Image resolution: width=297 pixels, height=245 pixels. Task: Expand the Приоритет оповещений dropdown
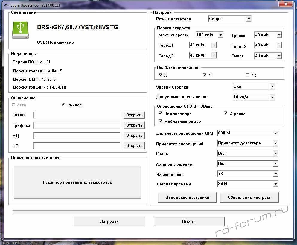275,143
